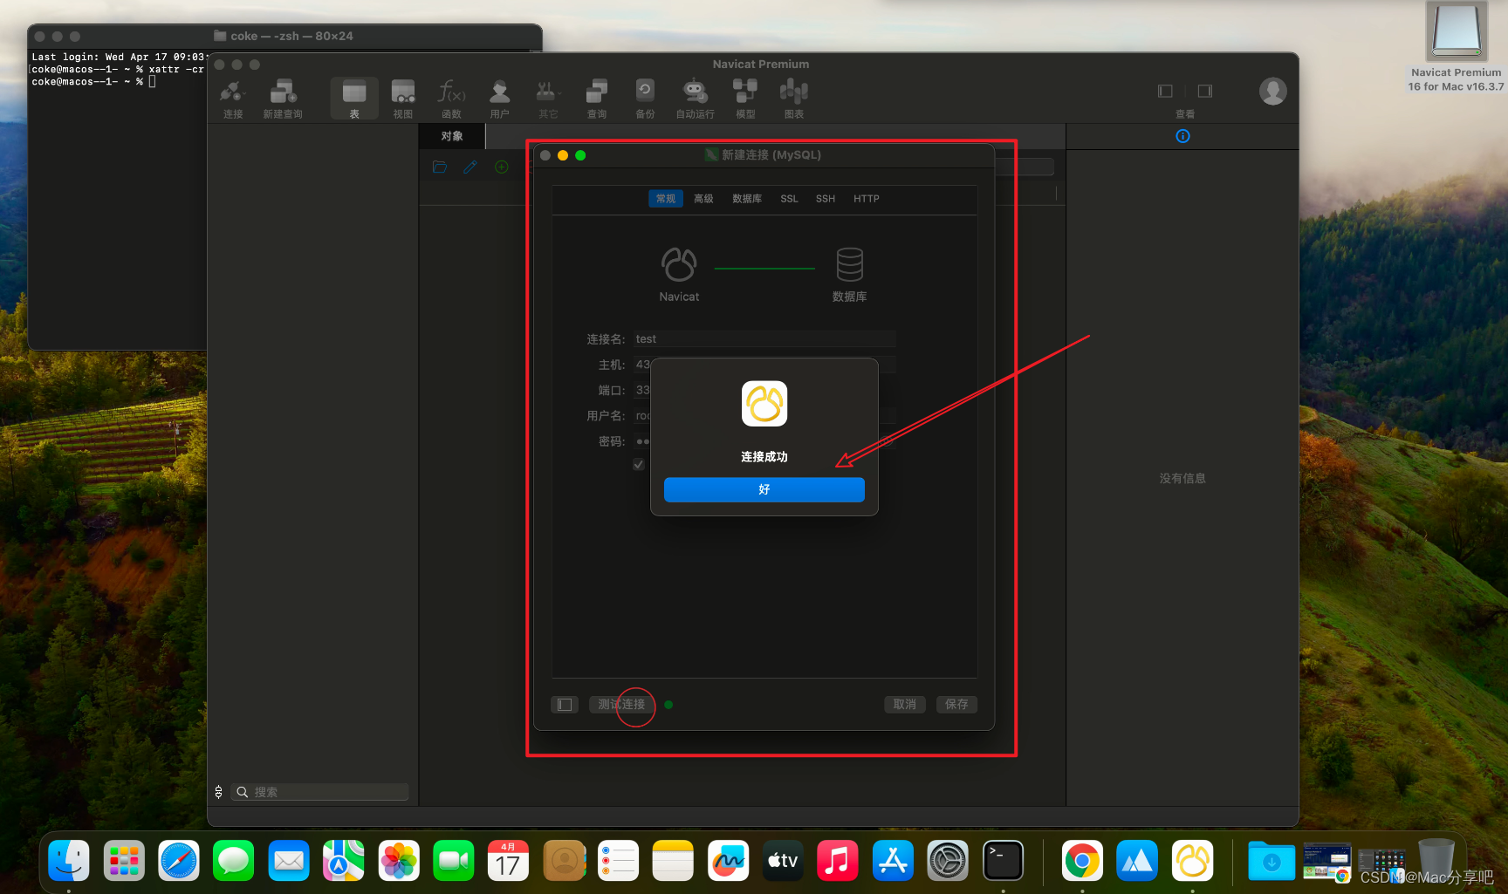Switch to the Advanced (高级) tab
1508x894 pixels.
tap(703, 199)
